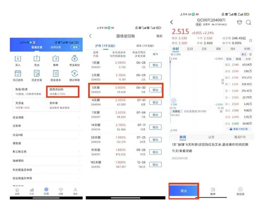Expand the 资金调度 menu row
The height and width of the screenshot is (214, 267).
(46, 118)
